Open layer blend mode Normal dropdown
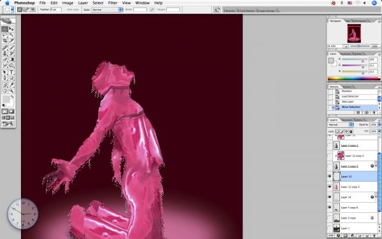Viewport: 382px width, 239px height. [341, 125]
